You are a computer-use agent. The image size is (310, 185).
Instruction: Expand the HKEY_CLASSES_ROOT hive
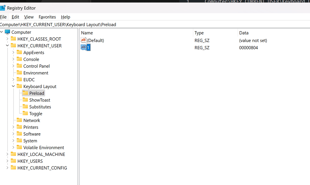tap(7, 39)
